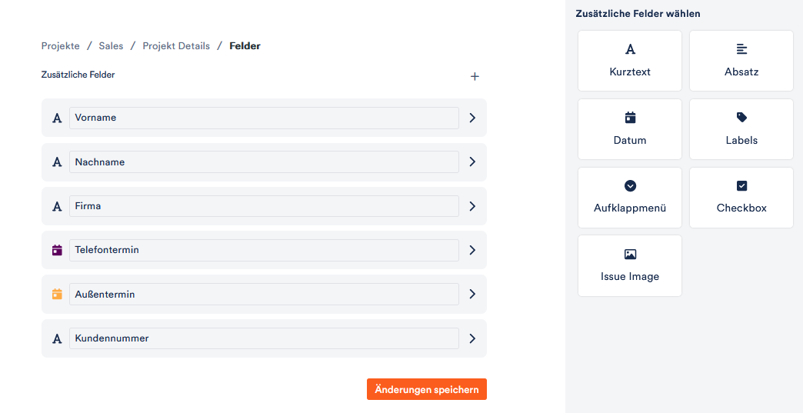
Task: Select the Absatz paragraph field tile
Action: (x=741, y=61)
